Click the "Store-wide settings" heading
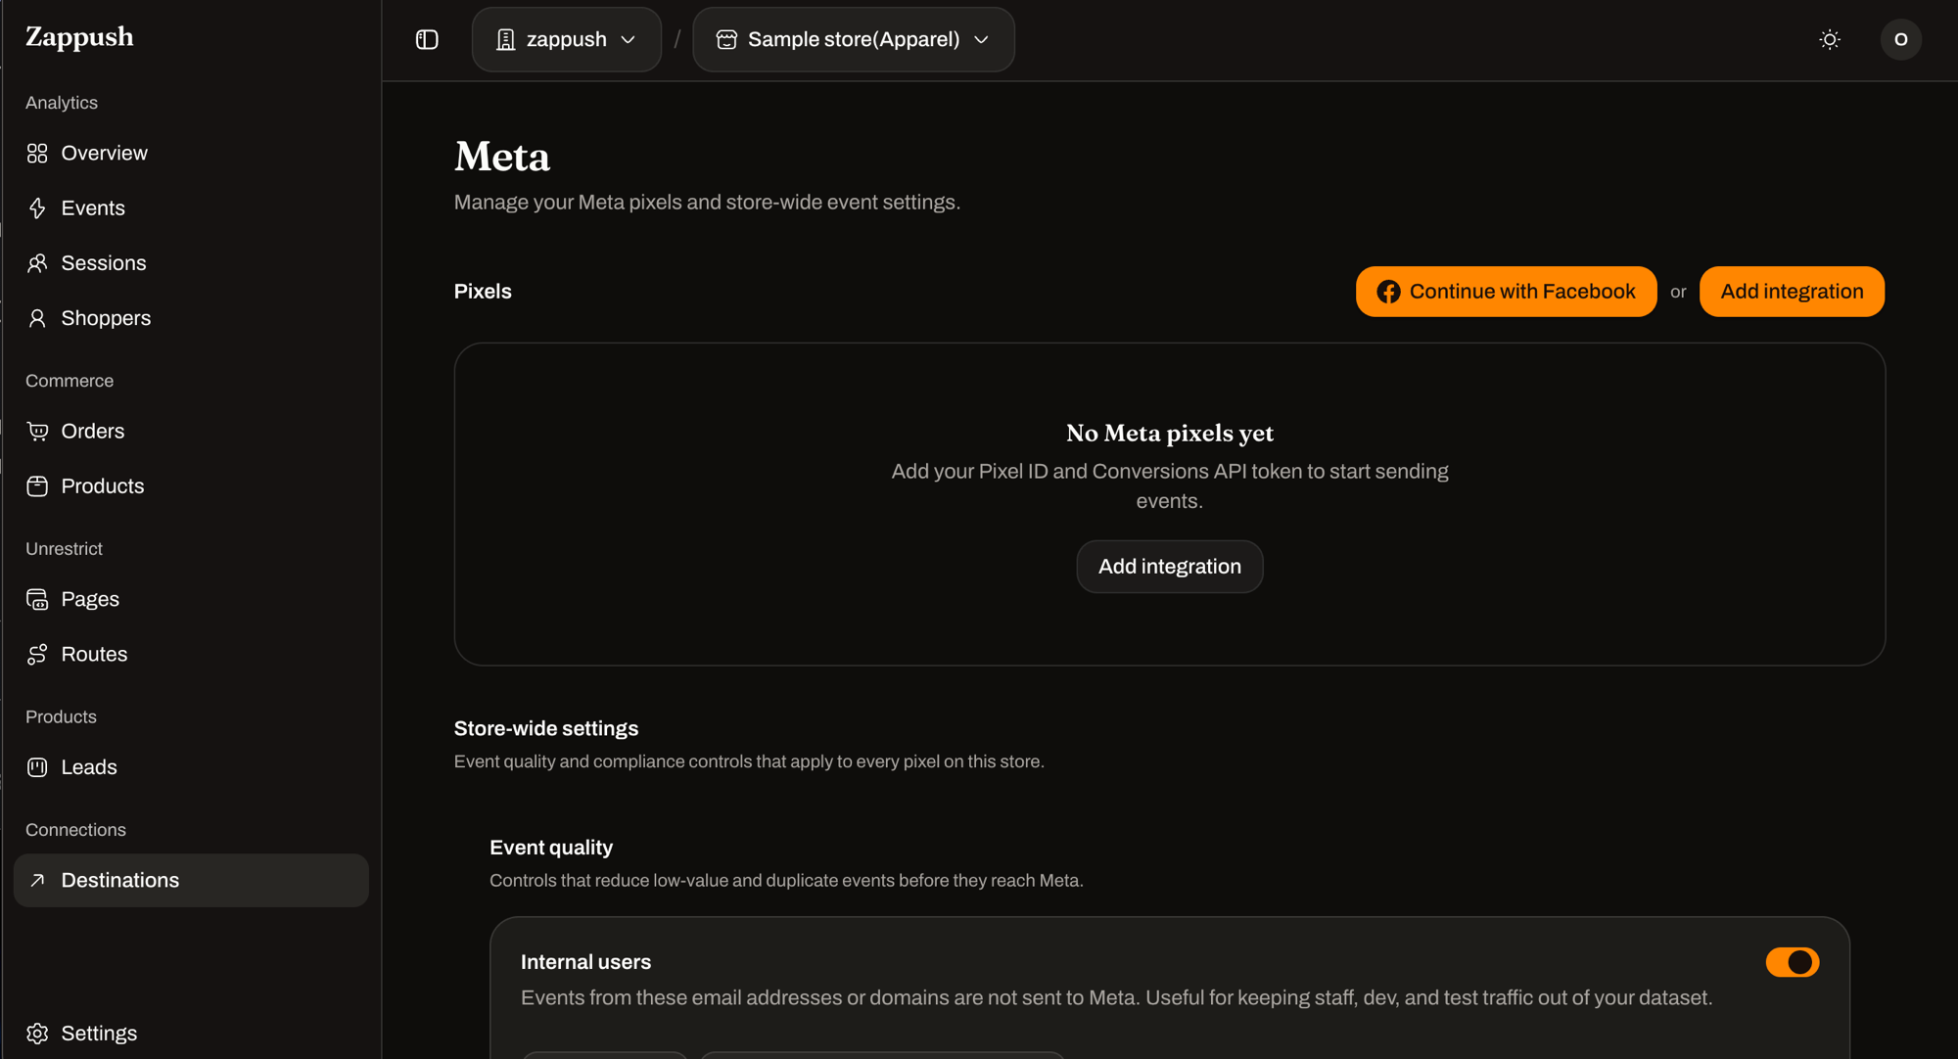 pyautogui.click(x=546, y=729)
